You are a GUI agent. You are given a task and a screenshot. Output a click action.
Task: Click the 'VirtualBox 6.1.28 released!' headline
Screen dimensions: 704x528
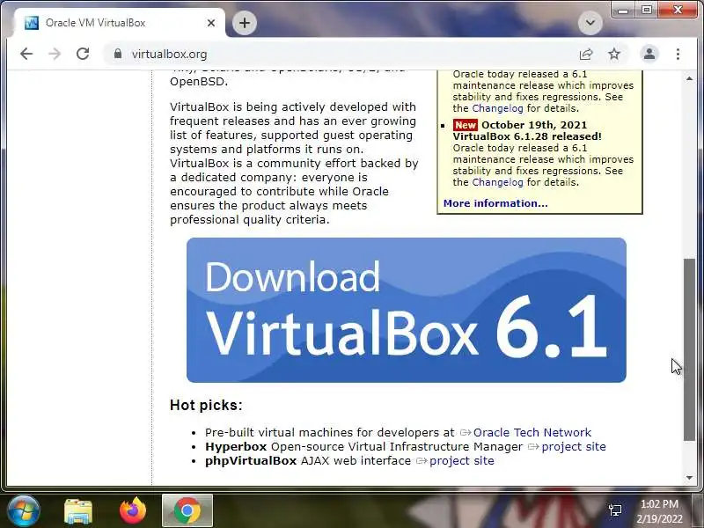click(x=527, y=136)
